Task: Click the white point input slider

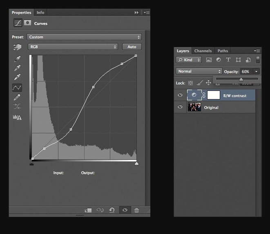Action: click(x=136, y=163)
